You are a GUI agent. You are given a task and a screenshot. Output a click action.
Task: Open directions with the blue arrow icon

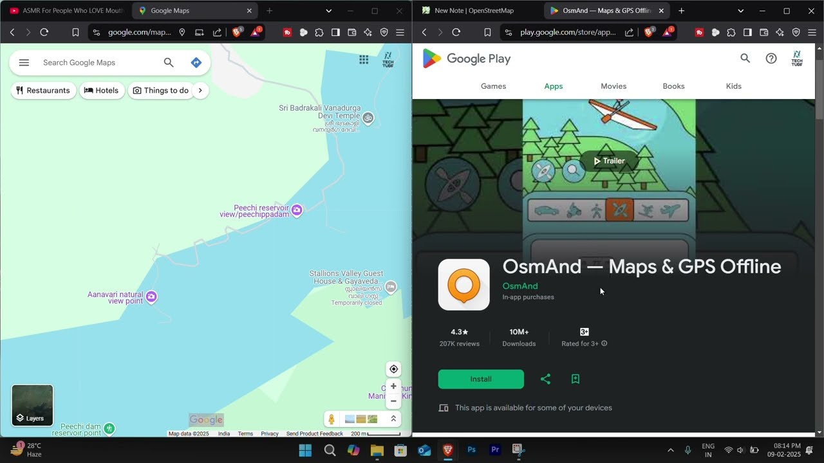click(x=196, y=62)
